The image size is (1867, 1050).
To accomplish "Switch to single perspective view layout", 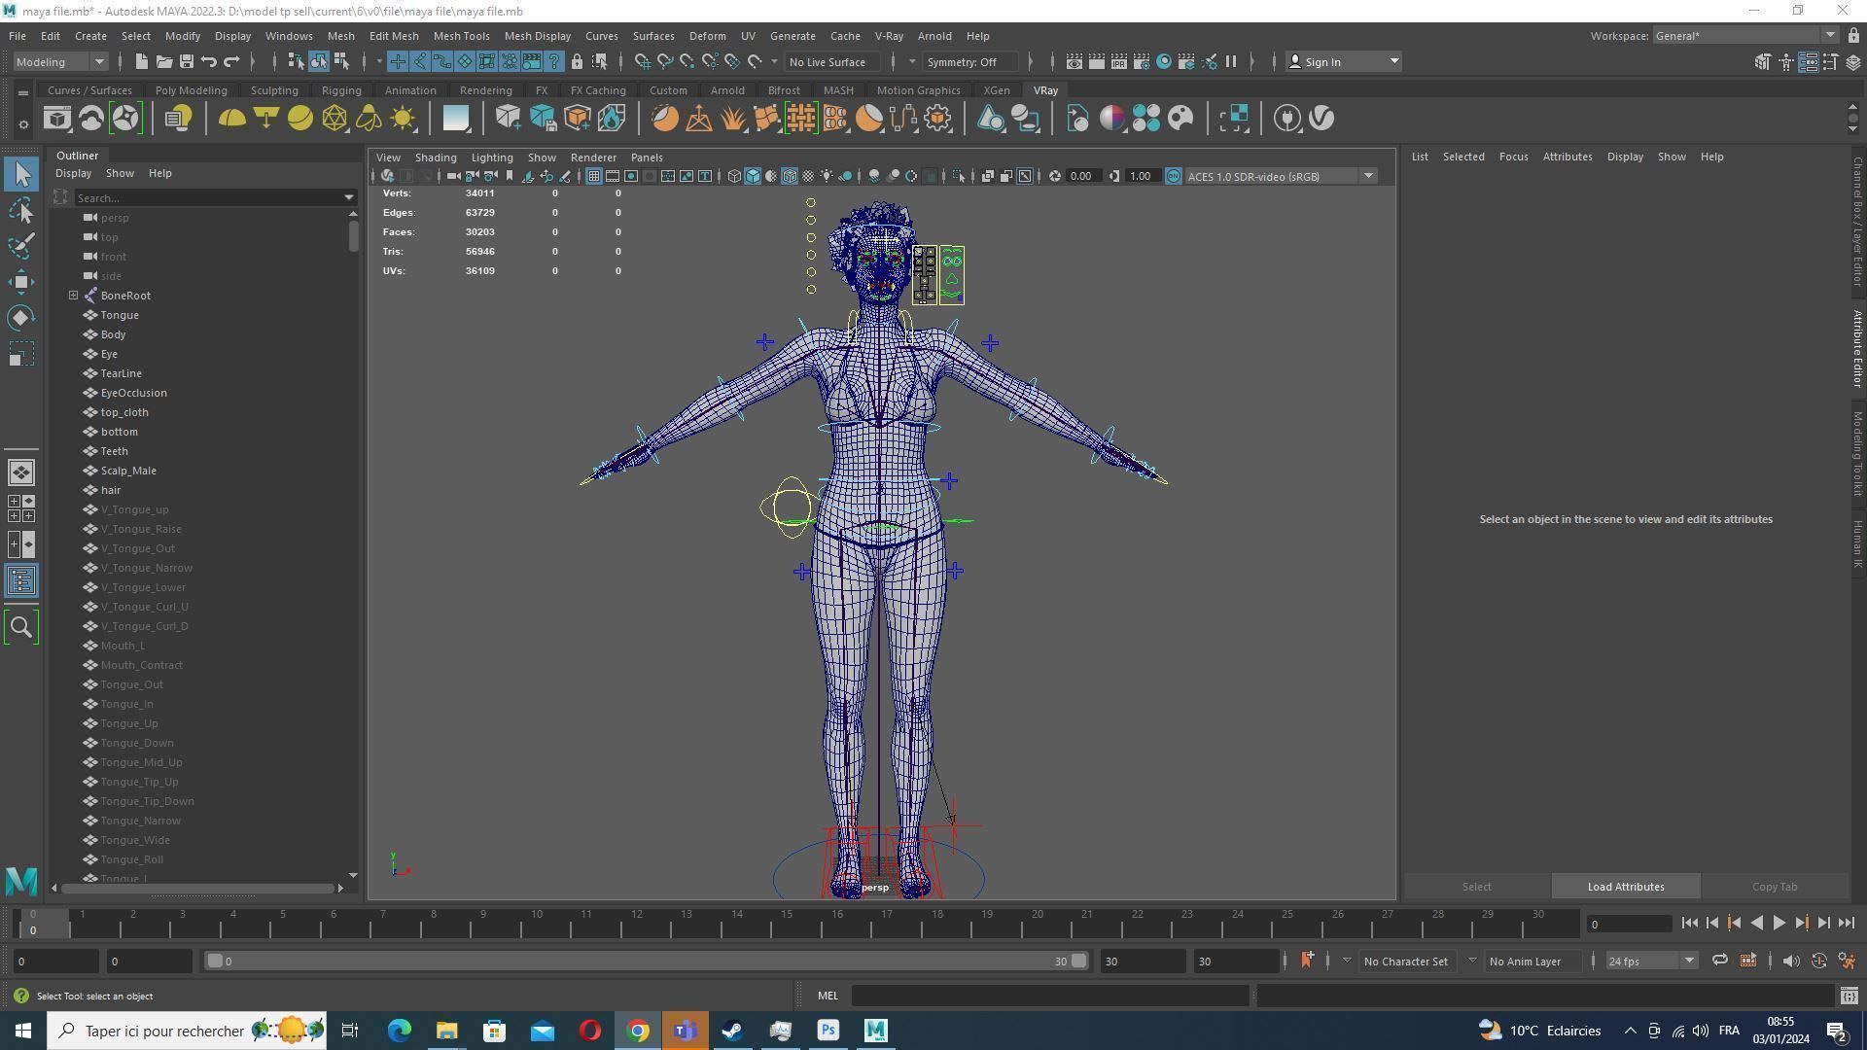I will (x=21, y=472).
